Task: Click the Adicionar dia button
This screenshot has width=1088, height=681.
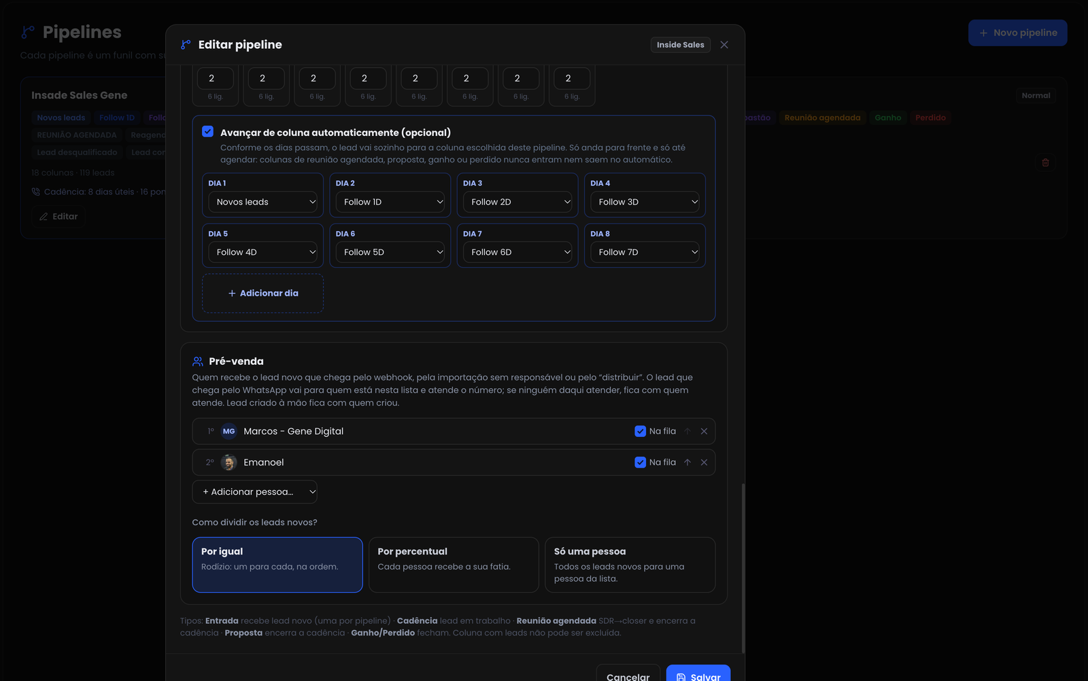Action: coord(263,293)
